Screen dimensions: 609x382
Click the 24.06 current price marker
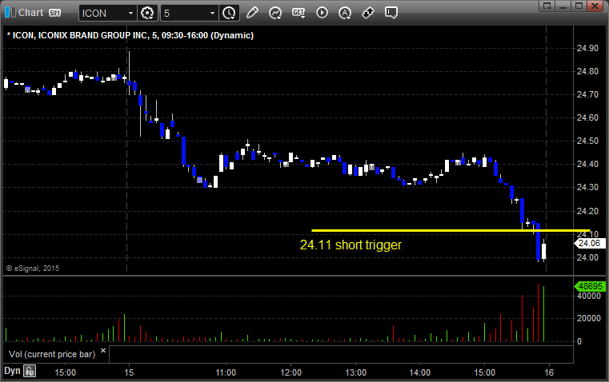(589, 244)
